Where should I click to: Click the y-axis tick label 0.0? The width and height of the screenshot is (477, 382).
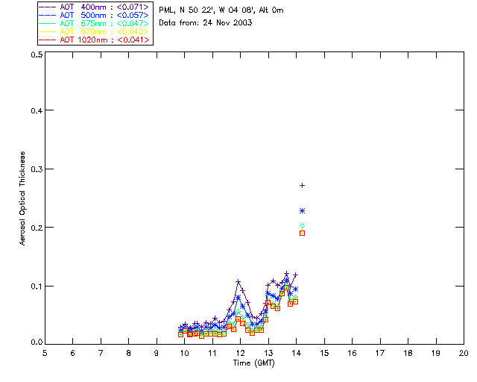pyautogui.click(x=37, y=342)
